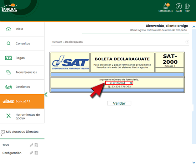The image size is (196, 168).
Task: Edit the TIGO shortcut with pencil icon
Action: point(31,145)
